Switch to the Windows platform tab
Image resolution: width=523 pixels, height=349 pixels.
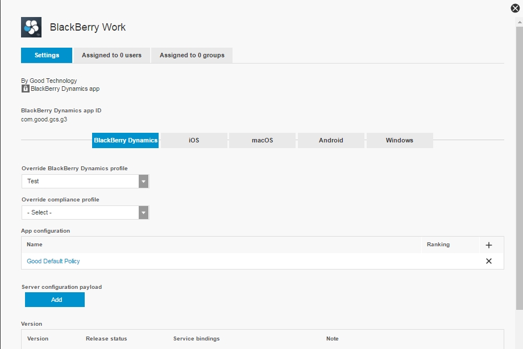coord(399,140)
